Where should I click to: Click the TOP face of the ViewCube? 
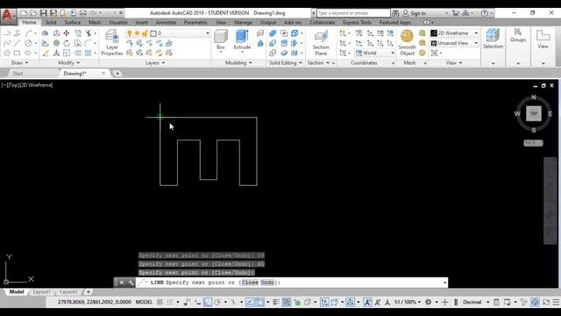pos(534,113)
